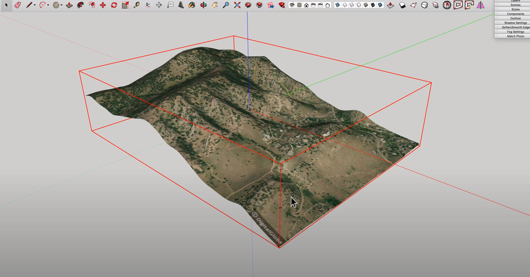Click the round button beside Components
The height and width of the screenshot is (277, 530).
tap(497, 14)
